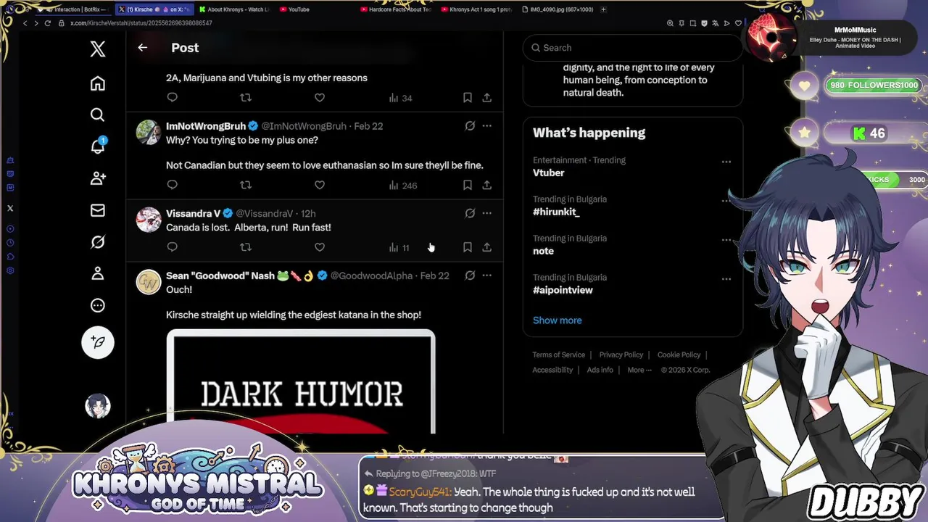Open the X logo home link
Screen dimensions: 928x522
point(98,49)
